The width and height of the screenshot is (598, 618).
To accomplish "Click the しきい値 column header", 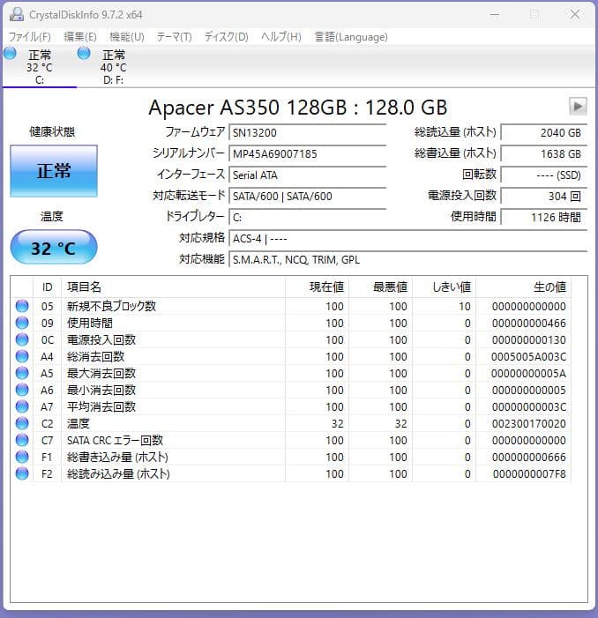I will point(444,287).
